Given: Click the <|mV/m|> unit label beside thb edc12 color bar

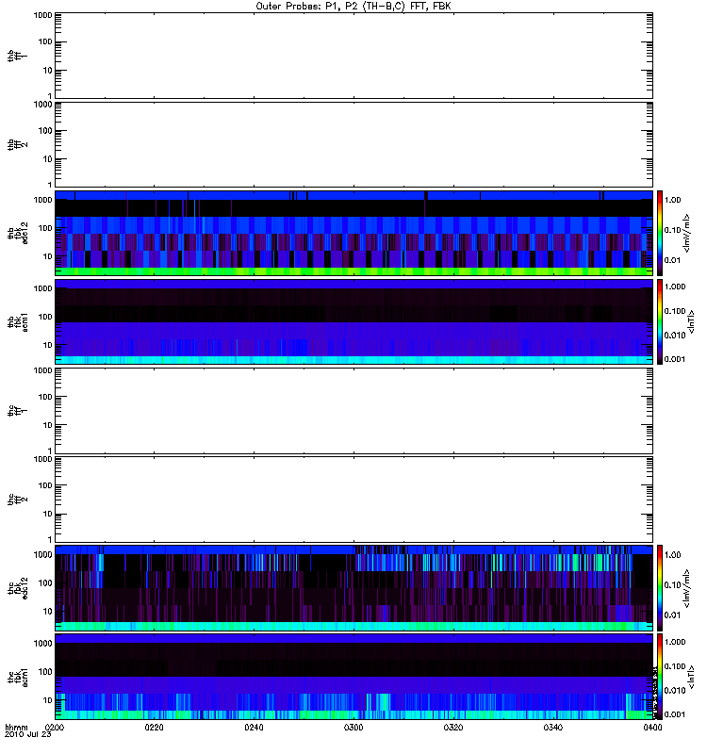Looking at the screenshot, I should tap(687, 233).
